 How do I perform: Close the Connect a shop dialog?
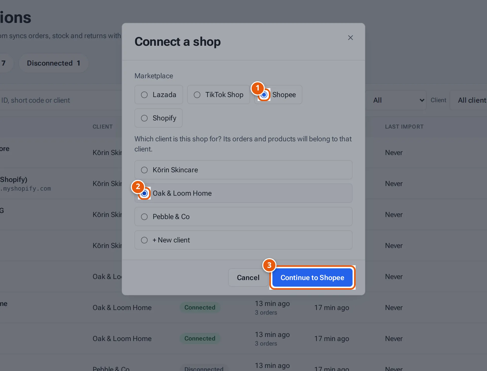[350, 38]
